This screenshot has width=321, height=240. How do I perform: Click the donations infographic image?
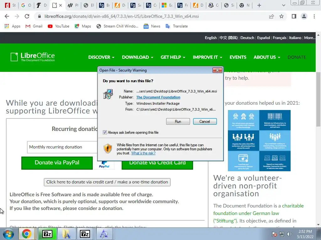pyautogui.click(x=259, y=141)
